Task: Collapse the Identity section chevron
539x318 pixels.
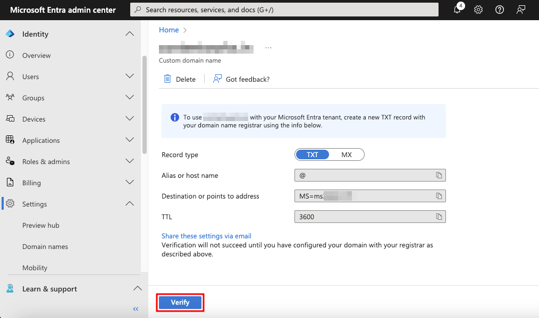Action: click(x=130, y=33)
